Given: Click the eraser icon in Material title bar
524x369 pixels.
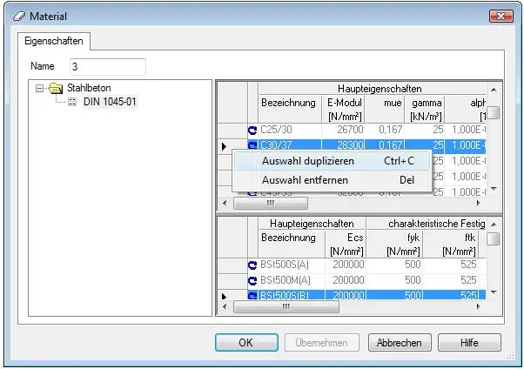Looking at the screenshot, I should 19,17.
